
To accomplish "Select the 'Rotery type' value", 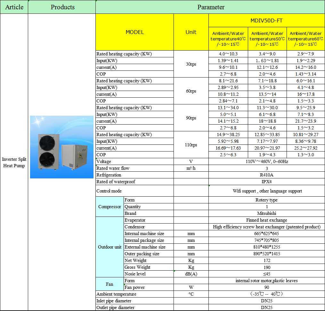I will pyautogui.click(x=266, y=200).
